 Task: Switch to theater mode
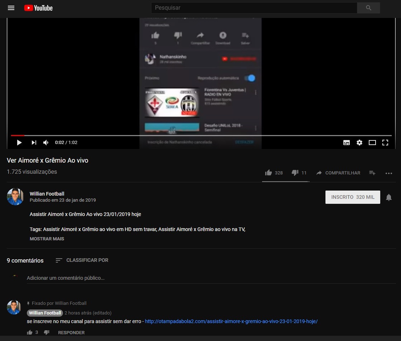[372, 143]
